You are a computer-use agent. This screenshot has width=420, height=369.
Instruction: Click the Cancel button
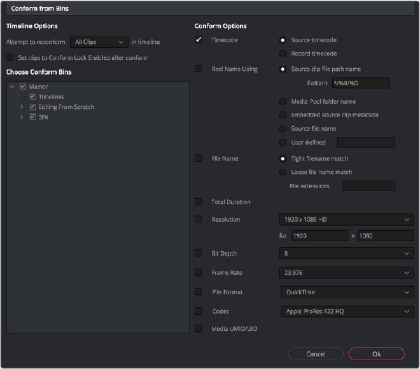pyautogui.click(x=316, y=354)
